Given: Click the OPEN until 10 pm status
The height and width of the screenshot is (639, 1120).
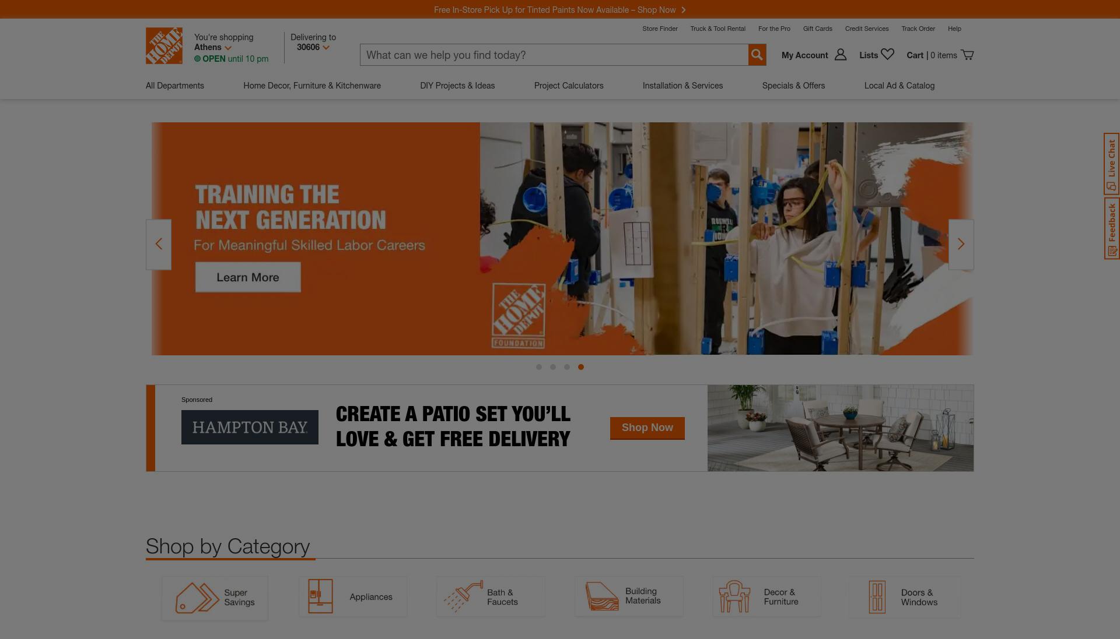Looking at the screenshot, I should tap(232, 59).
